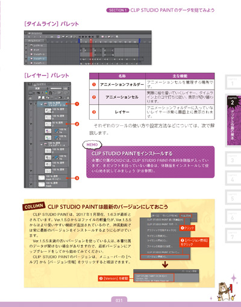Hide the bottom mask layer via eye icon
Screen dimensions: 241x307
(x=31, y=184)
